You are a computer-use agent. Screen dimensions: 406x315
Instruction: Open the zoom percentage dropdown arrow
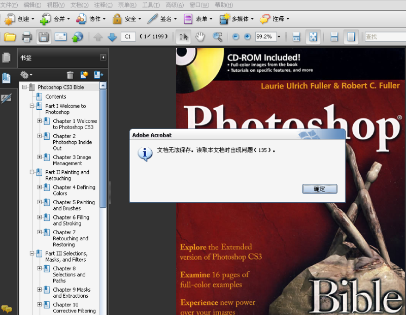pyautogui.click(x=279, y=37)
